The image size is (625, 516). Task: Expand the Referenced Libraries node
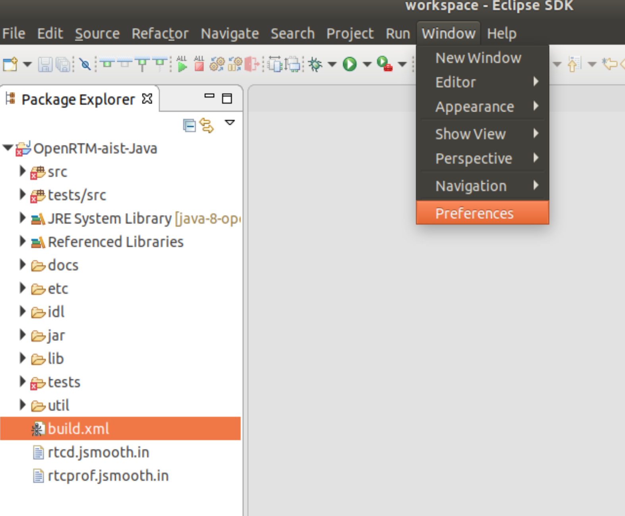click(23, 241)
